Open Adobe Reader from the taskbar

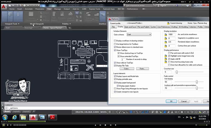[x=52, y=118]
